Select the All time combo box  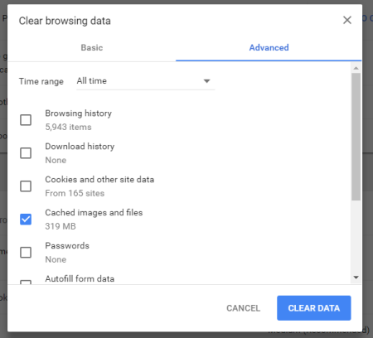point(146,81)
